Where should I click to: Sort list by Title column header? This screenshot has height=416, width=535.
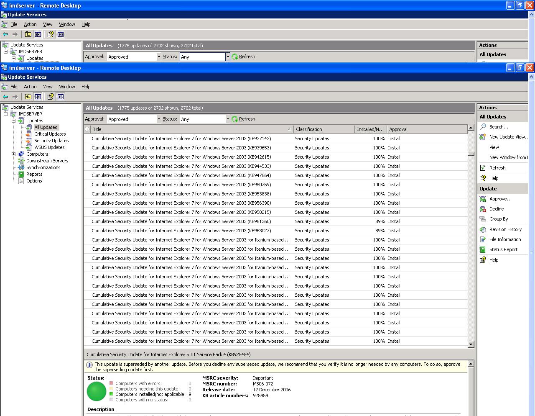[192, 129]
